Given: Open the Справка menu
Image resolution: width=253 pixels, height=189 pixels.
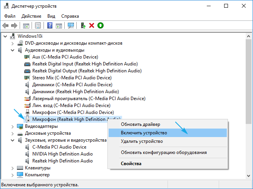Looking at the screenshot, I should (70, 16).
